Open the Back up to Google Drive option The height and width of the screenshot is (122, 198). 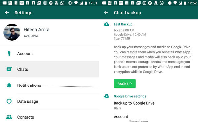134,103
